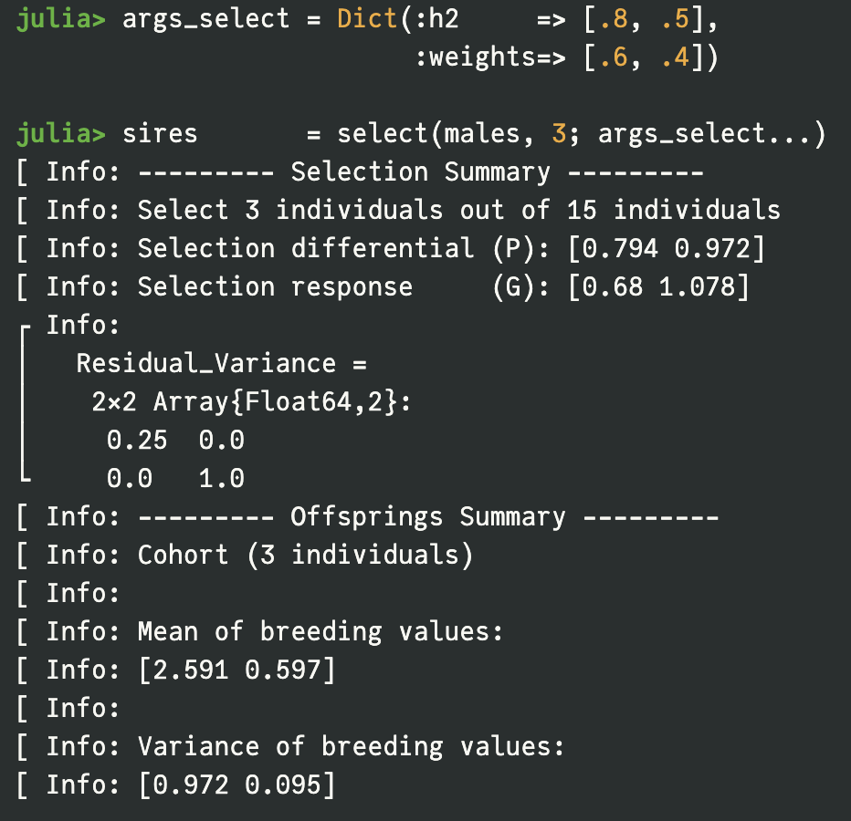851x821 pixels.
Task: Click the Cohort (3 individuals) line
Action: click(305, 556)
